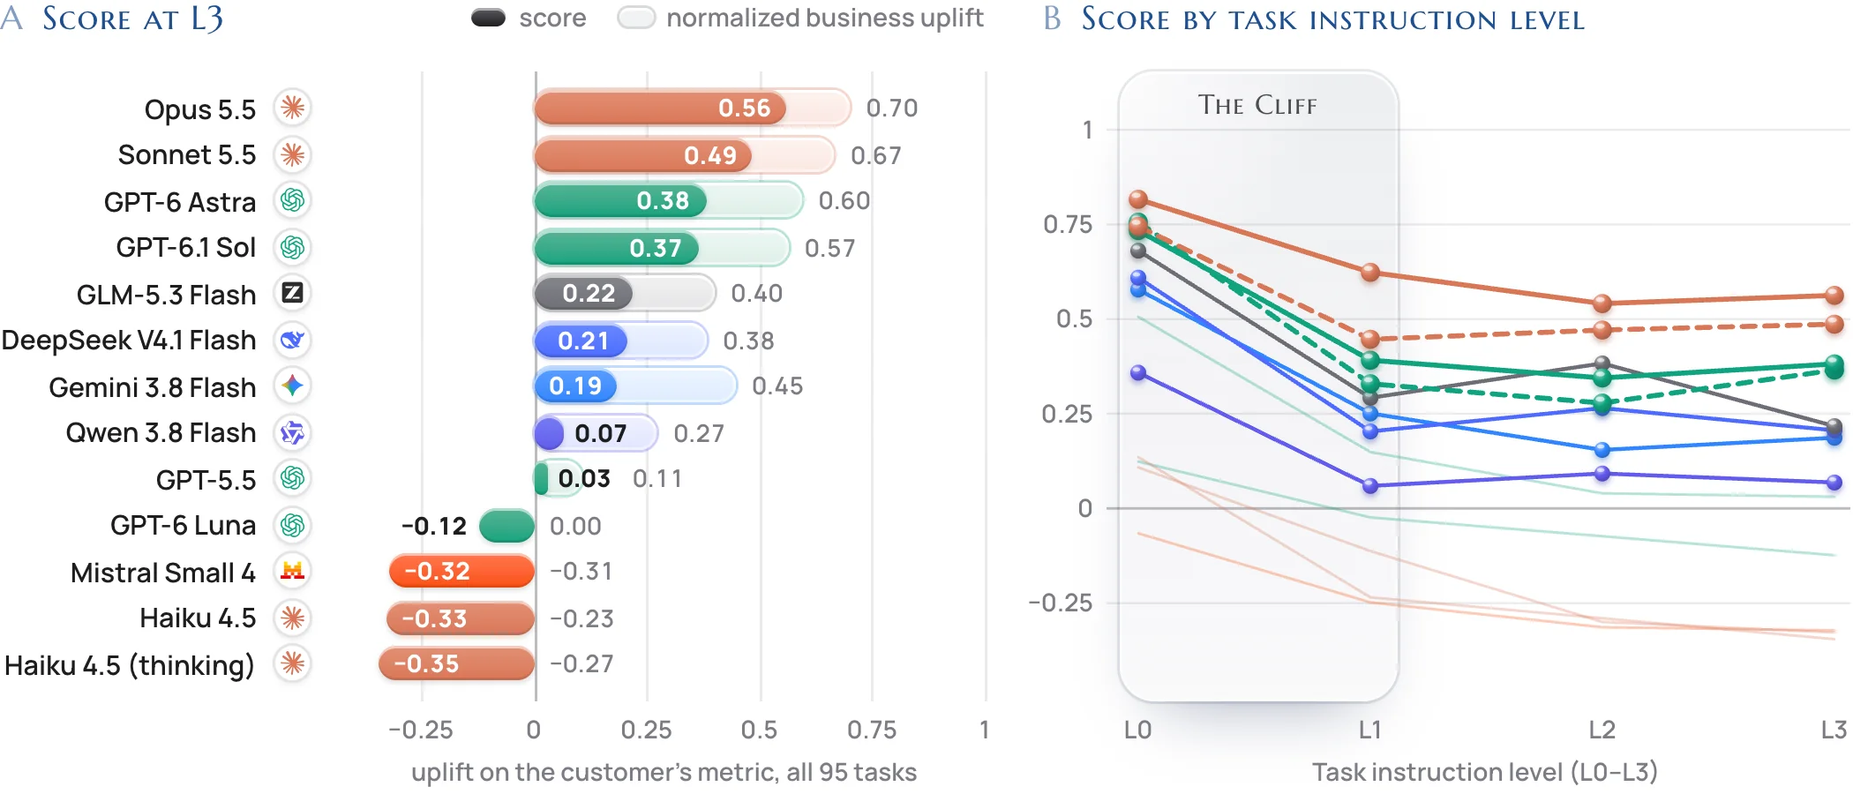Screen dimensions: 1853x794
Task: Click the GPT-5.5 model label
Action: click(206, 480)
